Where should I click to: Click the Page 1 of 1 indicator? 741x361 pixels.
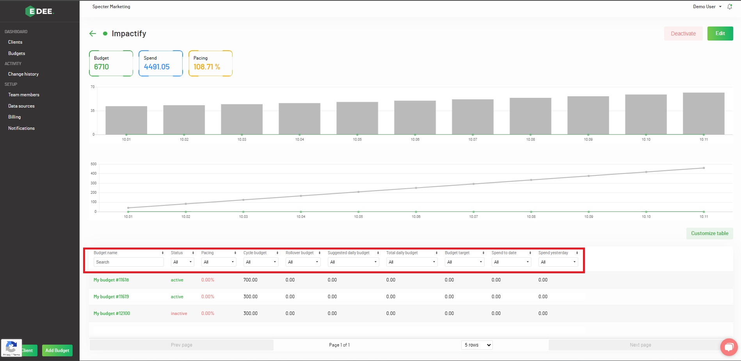tap(339, 345)
